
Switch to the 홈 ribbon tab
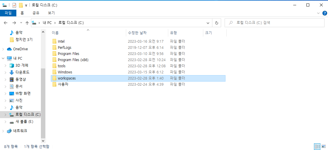[22, 13]
